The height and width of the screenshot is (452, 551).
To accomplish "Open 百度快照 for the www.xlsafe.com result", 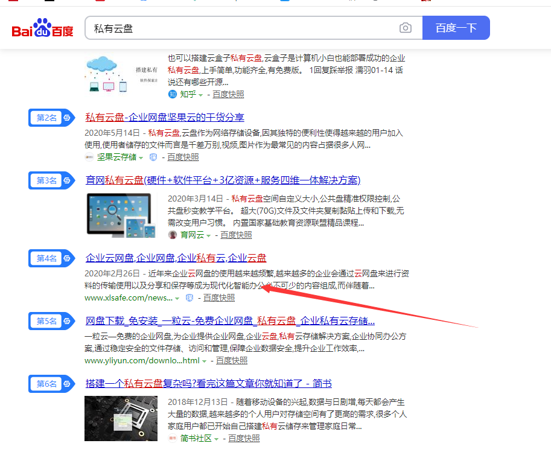I will 219,298.
